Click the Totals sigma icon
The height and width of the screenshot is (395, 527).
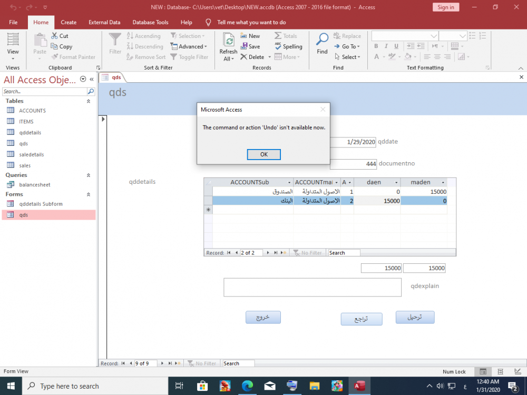click(x=278, y=36)
